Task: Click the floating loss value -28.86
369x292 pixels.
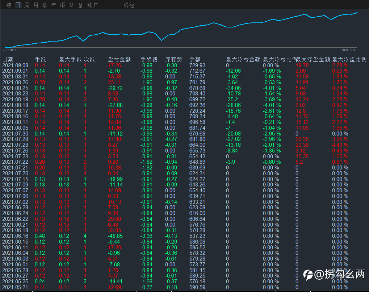Action: 233,105
